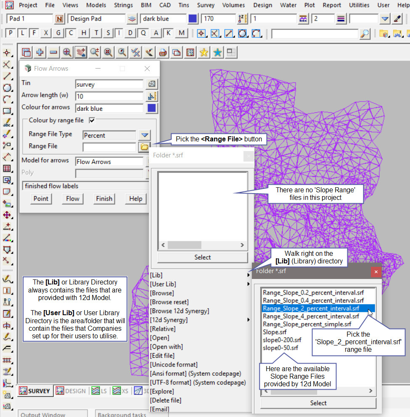Click the Arrow length measure icon
Screen dimensions: 410x417
tap(152, 96)
